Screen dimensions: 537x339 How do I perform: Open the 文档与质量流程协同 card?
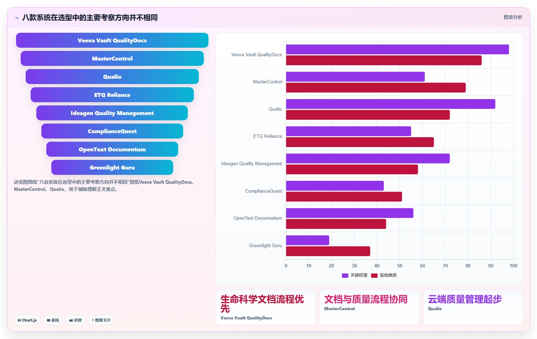point(369,307)
